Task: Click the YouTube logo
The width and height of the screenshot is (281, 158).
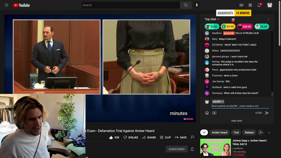Action: [x=22, y=5]
